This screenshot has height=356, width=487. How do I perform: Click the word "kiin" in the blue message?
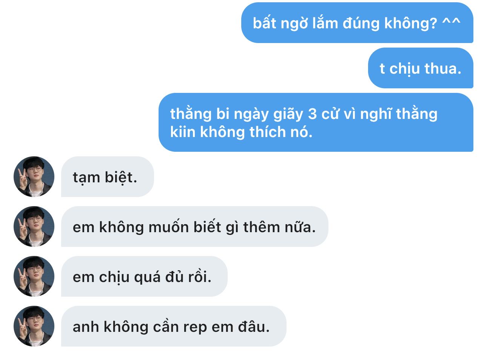(183, 132)
